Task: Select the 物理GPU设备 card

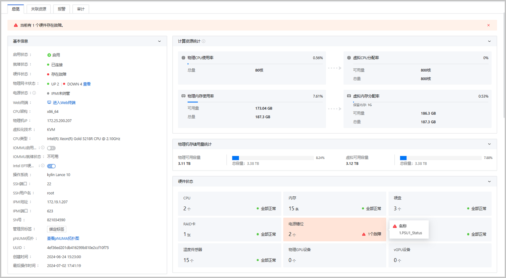Action: [x=335, y=255]
